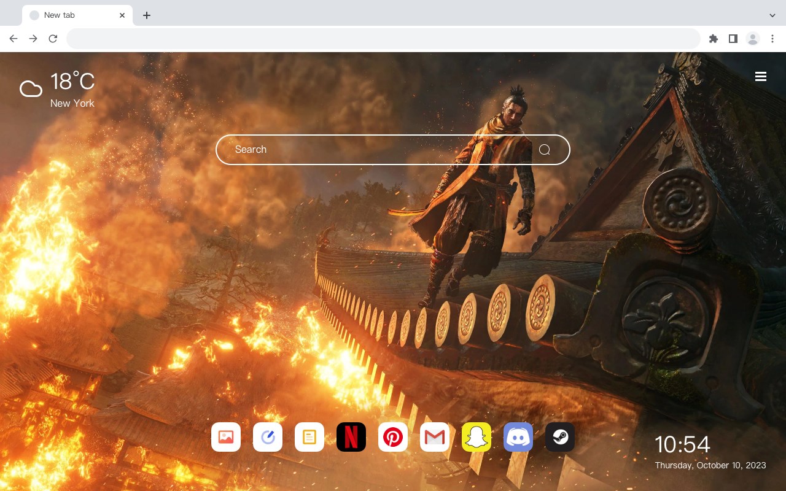The image size is (786, 491).
Task: Click the 10:54 clock display
Action: click(682, 444)
